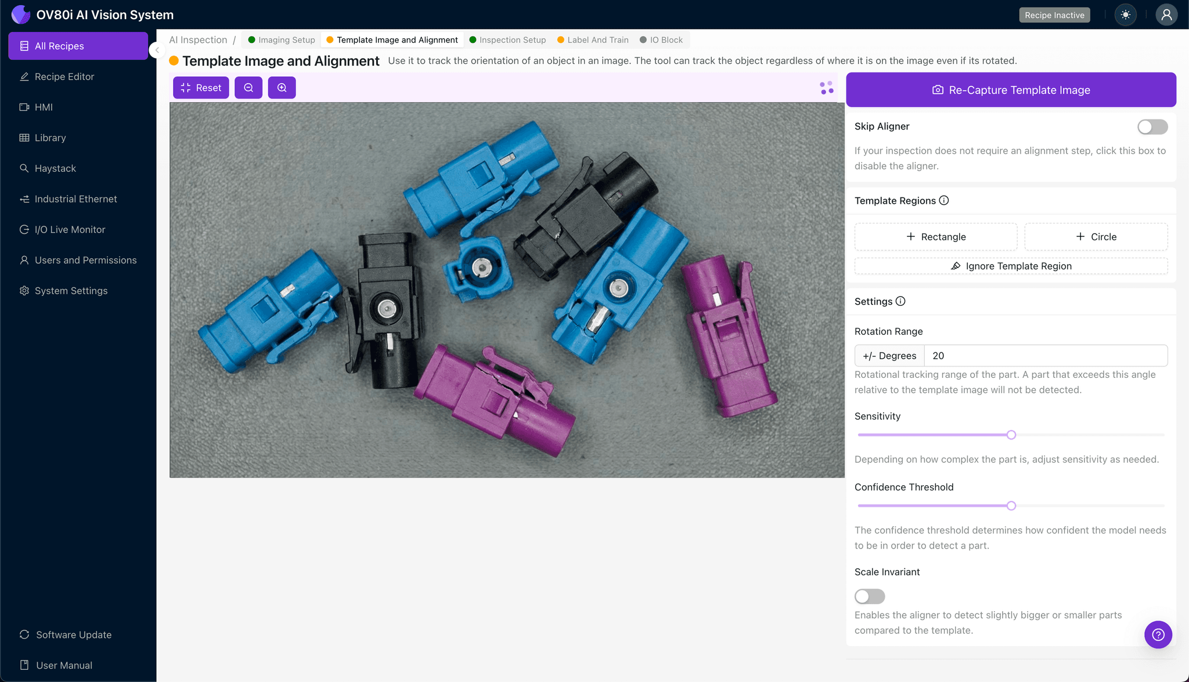The image size is (1189, 682).
Task: Enable the Skip Aligner toggle
Action: tap(1152, 127)
